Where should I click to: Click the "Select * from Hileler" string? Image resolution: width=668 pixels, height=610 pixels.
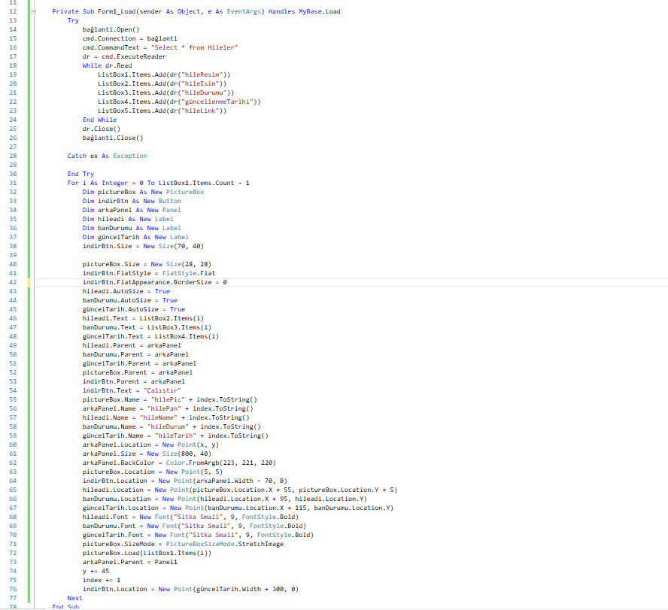pos(194,47)
